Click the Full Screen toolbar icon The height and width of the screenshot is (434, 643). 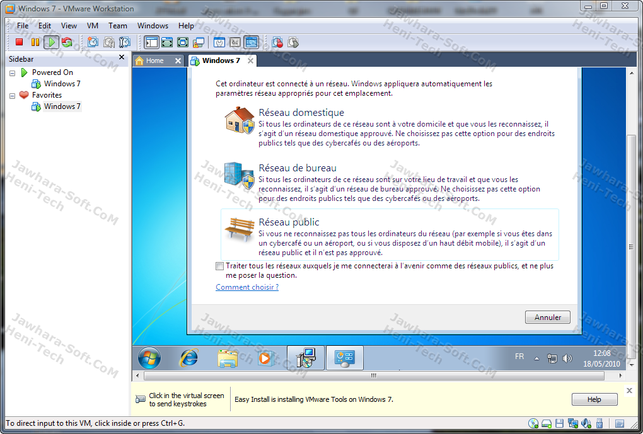tap(183, 42)
